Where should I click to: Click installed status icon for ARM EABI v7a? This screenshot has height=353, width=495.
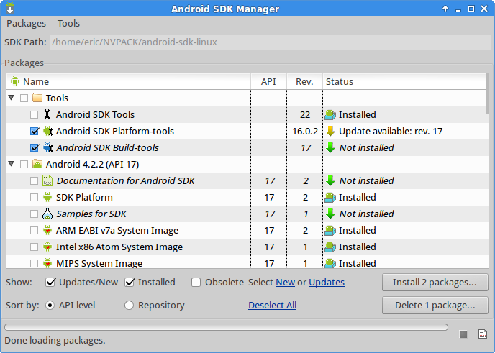pyautogui.click(x=330, y=230)
